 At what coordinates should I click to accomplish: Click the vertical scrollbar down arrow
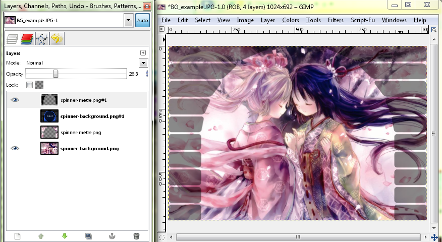(x=433, y=228)
